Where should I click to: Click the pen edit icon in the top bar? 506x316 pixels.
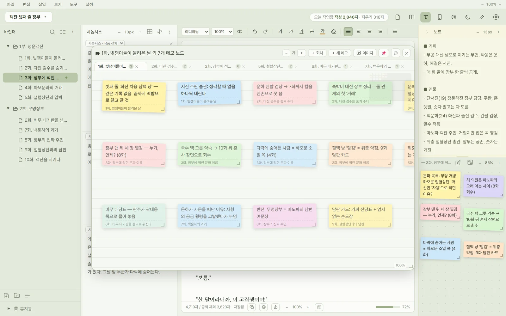coord(482,17)
